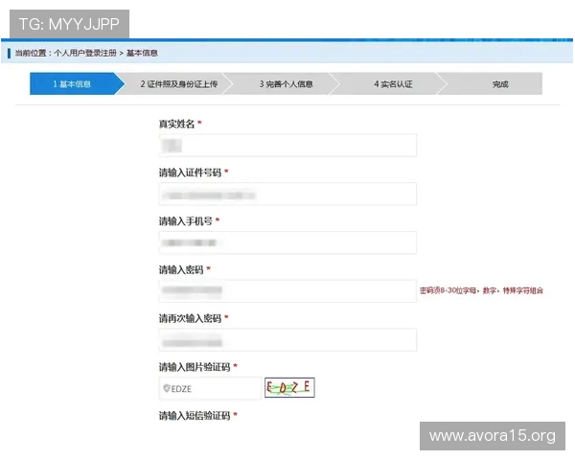Click the 请输入短信验证码 label
Screen dimensions: 575x460
coord(195,416)
